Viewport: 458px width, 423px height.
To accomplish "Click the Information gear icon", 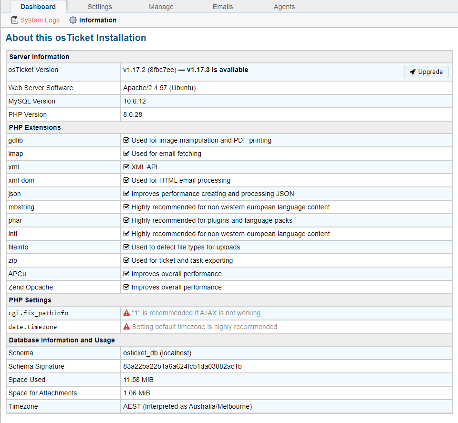I will [x=73, y=20].
